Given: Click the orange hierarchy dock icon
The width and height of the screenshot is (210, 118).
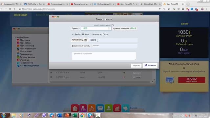Looking at the screenshot, I should (x=92, y=108).
